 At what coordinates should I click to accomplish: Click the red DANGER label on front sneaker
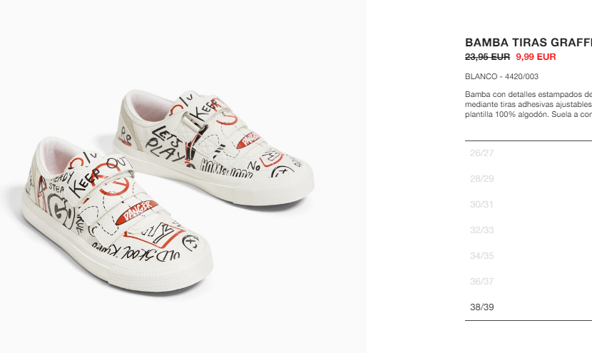coord(136,213)
